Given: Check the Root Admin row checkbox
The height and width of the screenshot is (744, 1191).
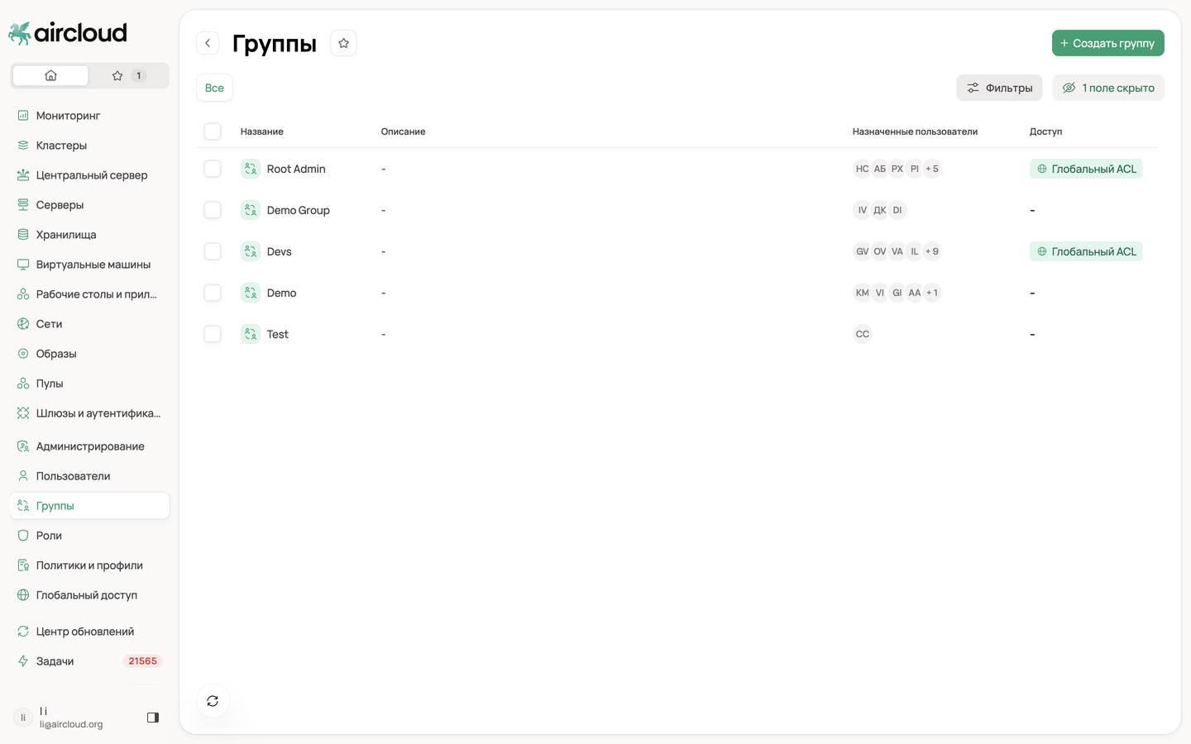Looking at the screenshot, I should tap(213, 169).
